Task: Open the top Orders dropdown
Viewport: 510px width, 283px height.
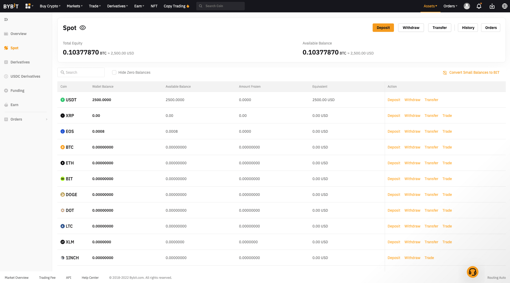Action: tap(451, 6)
